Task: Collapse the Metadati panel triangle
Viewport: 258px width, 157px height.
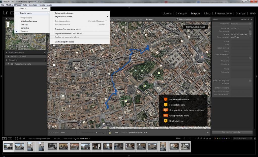Action: (251, 19)
